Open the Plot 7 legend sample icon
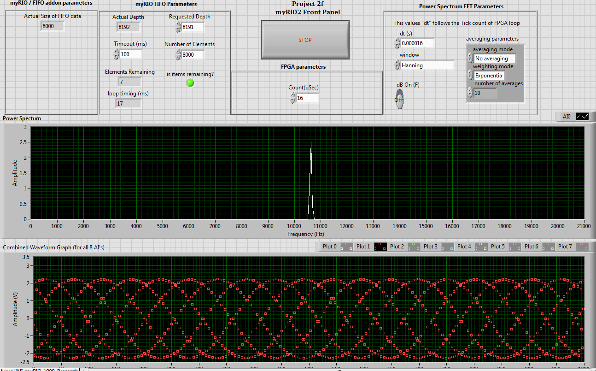This screenshot has width=596, height=371. click(x=582, y=247)
